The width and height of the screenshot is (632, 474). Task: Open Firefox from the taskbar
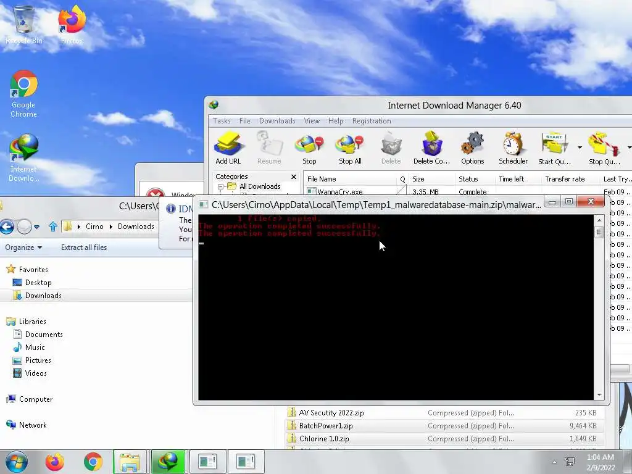point(55,462)
